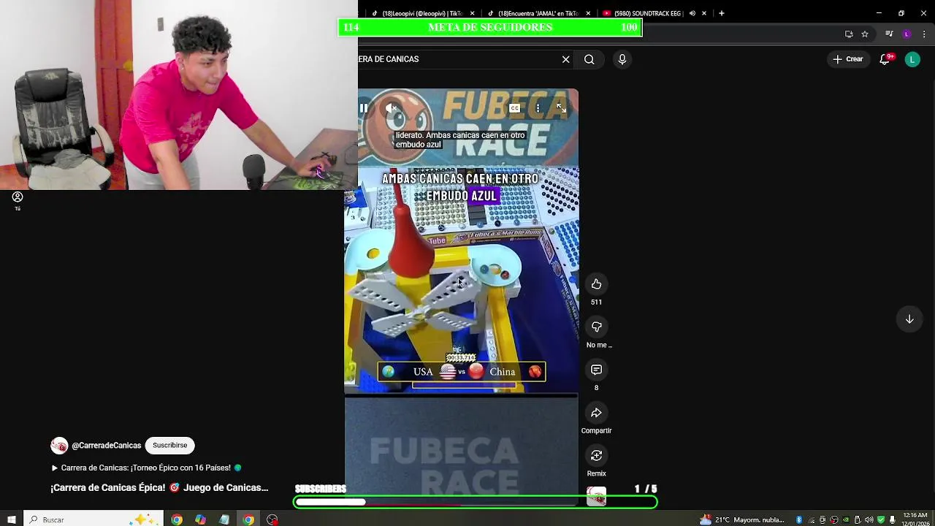Viewport: 935px width, 526px height.
Task: Enter fullscreen with the expand arrows icon
Action: tap(561, 108)
